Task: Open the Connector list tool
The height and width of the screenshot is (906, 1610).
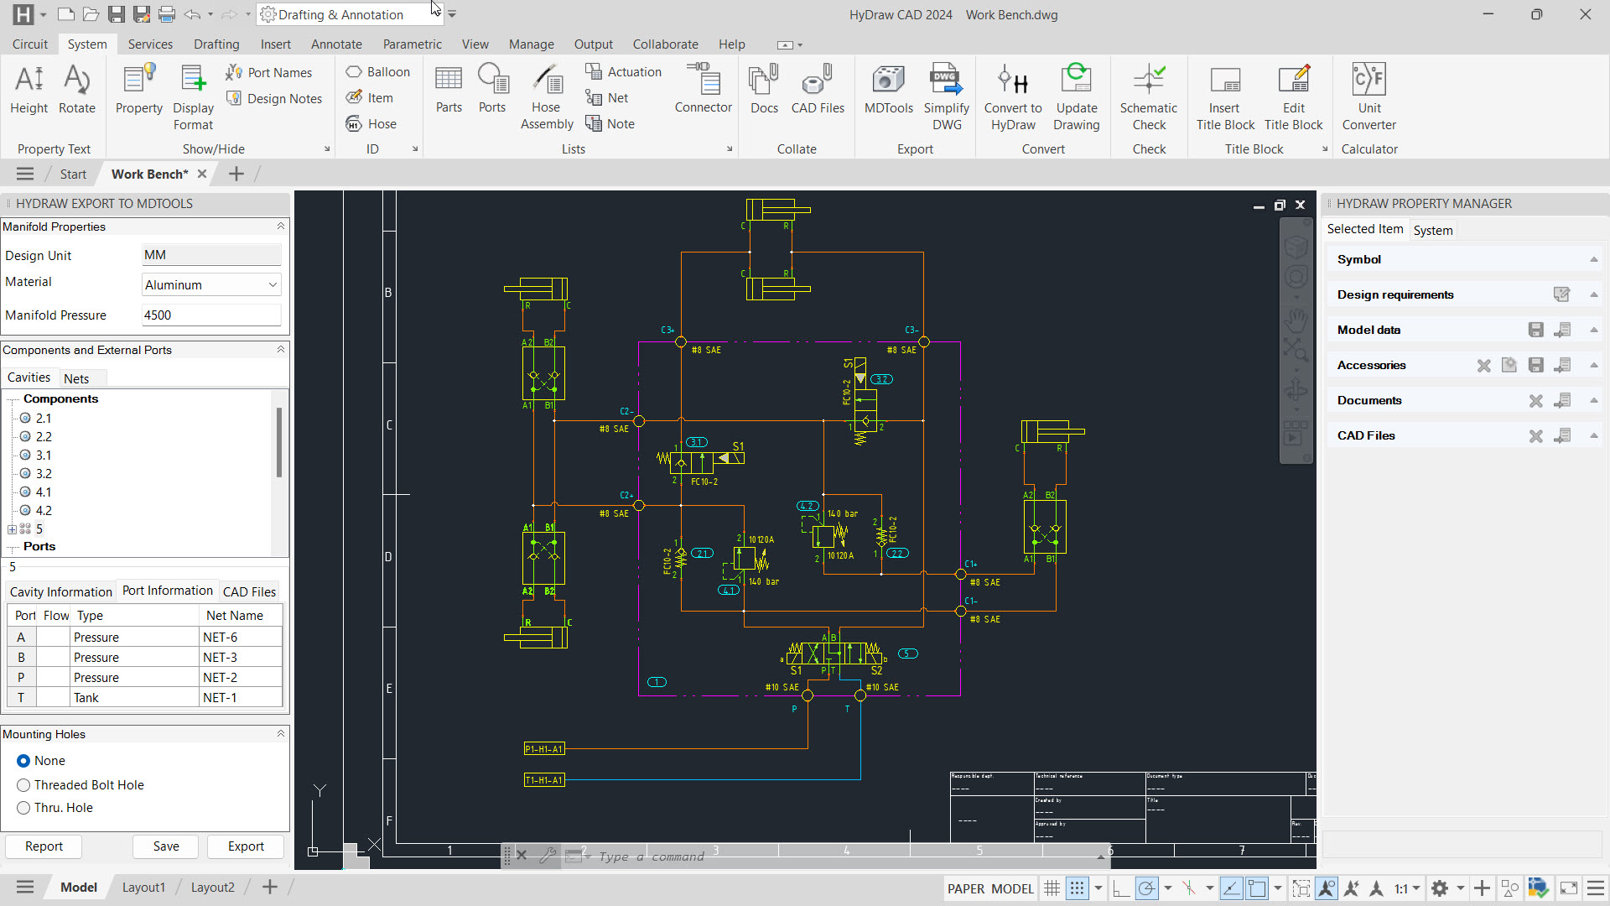Action: coord(704,89)
